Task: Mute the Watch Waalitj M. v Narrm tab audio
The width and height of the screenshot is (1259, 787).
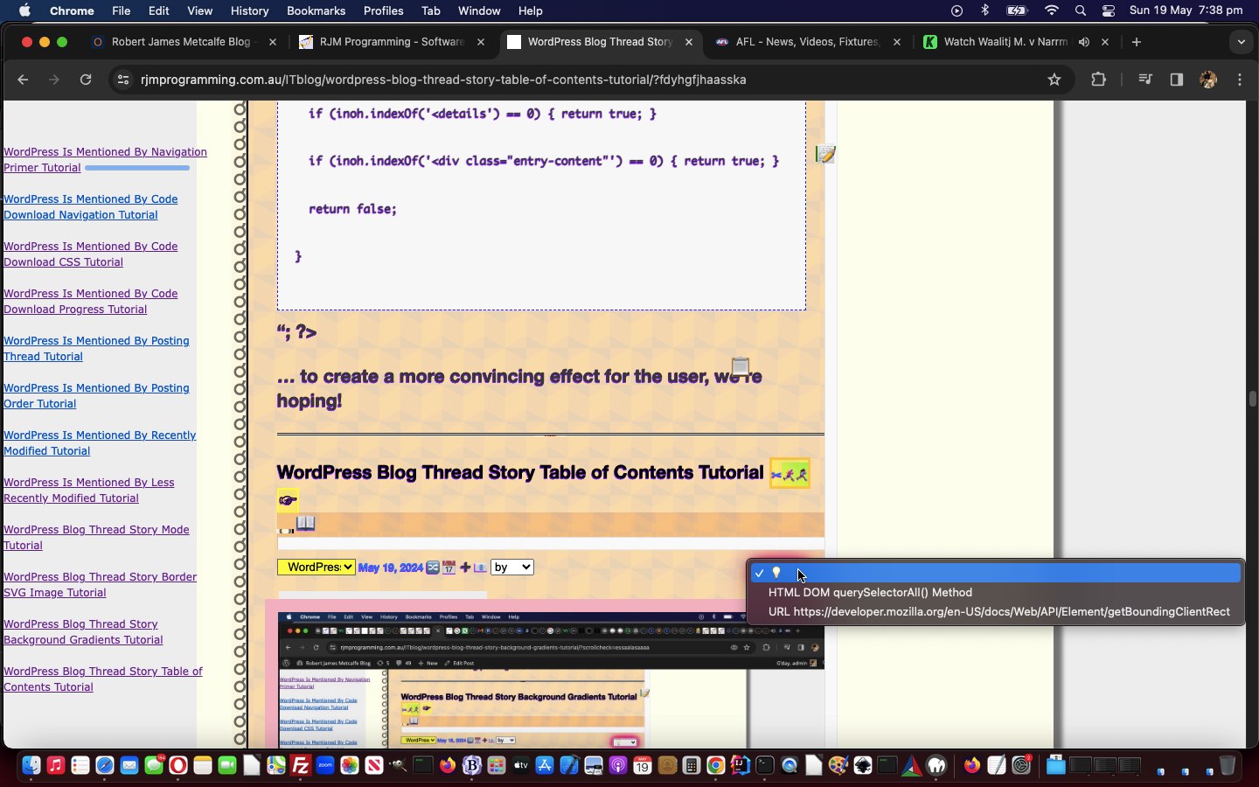Action: tap(1084, 42)
